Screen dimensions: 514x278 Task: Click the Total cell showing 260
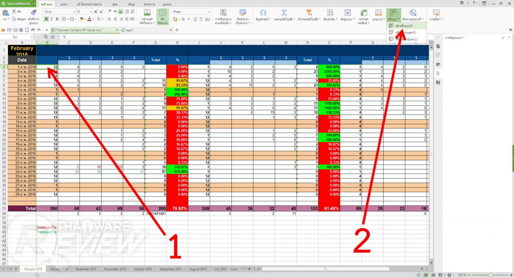(x=47, y=208)
